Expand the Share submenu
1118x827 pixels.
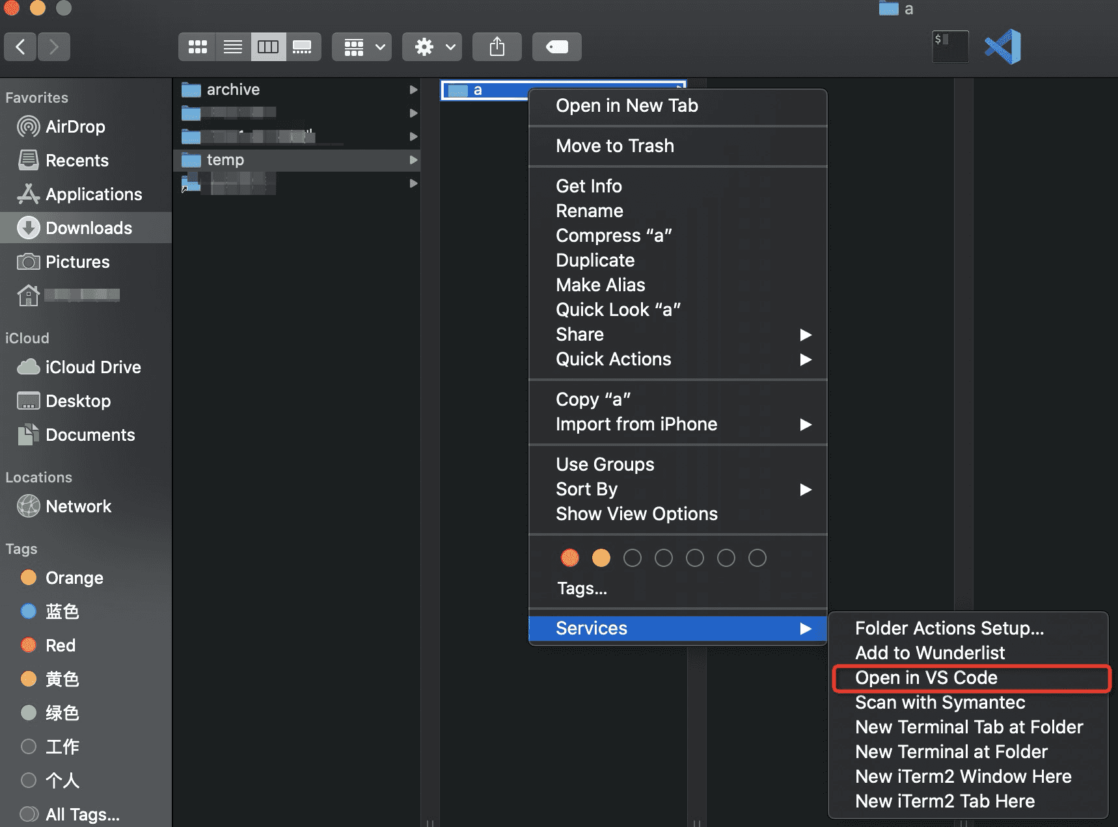click(678, 334)
